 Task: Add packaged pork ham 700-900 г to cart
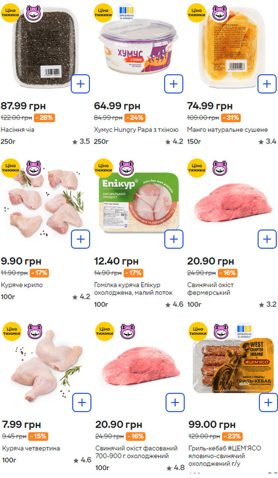pos(175,402)
